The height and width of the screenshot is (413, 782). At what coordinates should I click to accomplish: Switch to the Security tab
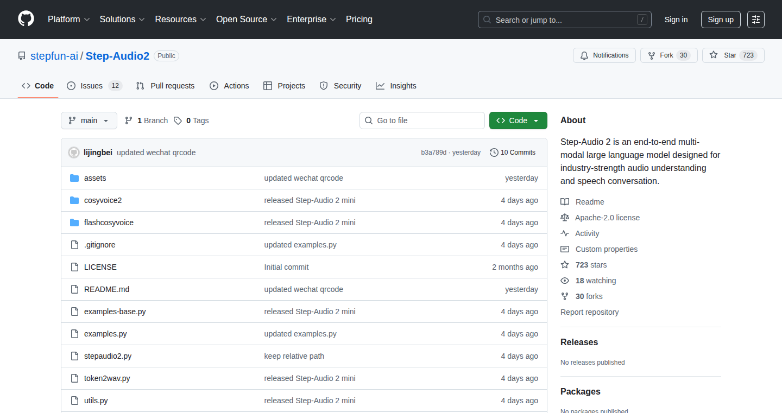pos(340,86)
